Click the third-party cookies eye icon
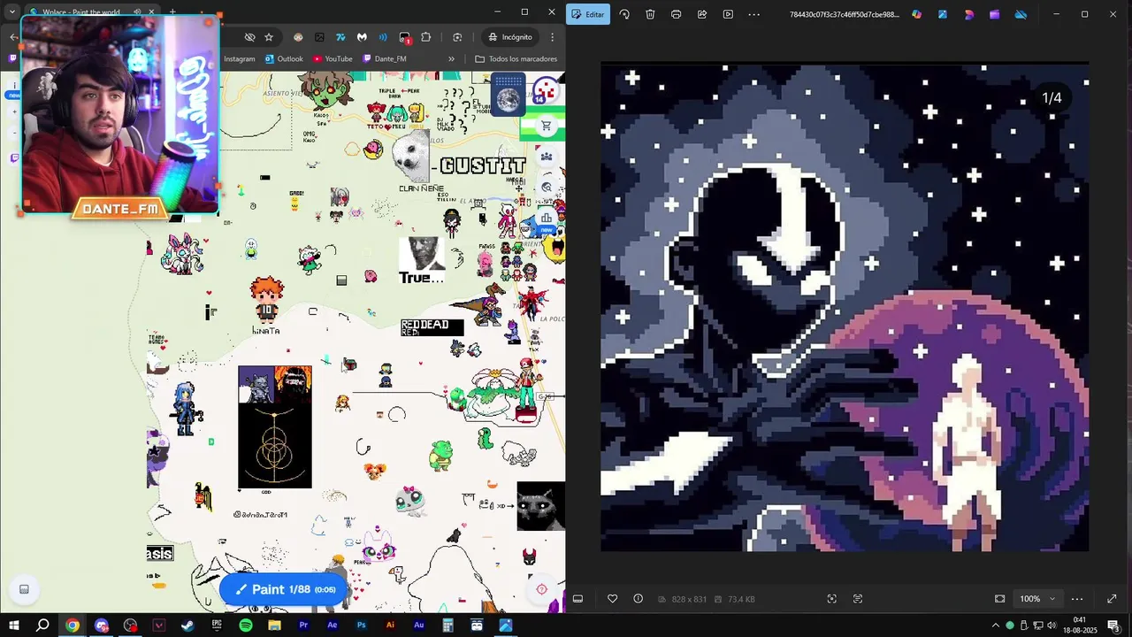The height and width of the screenshot is (637, 1132). pos(249,37)
